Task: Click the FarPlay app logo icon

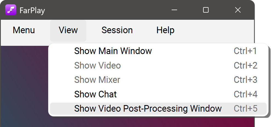Action: click(x=11, y=10)
